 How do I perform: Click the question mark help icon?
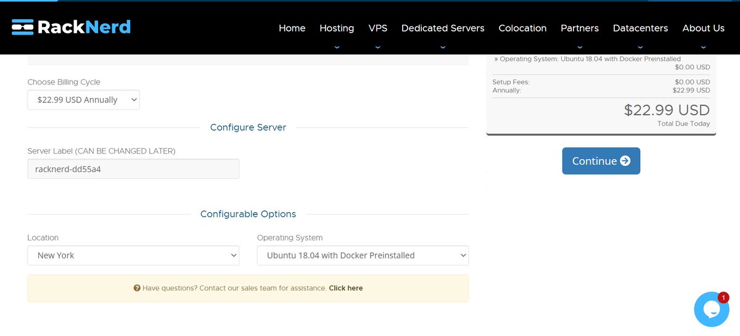[137, 288]
